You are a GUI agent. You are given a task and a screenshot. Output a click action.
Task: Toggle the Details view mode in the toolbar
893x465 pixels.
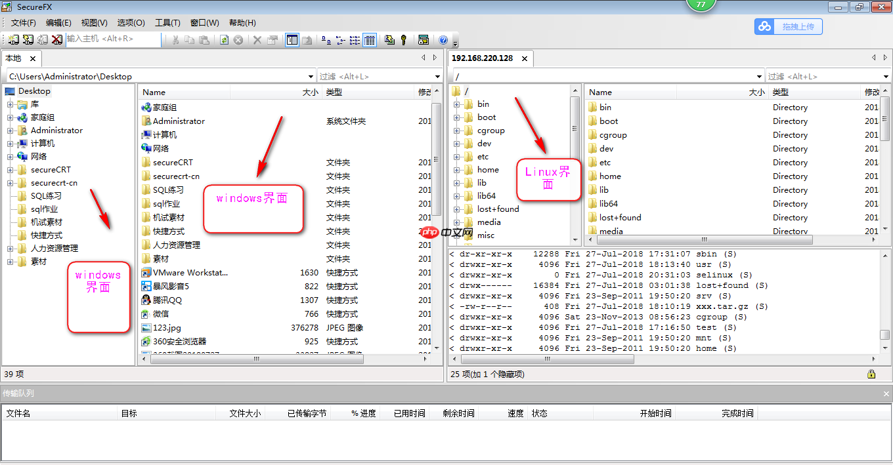click(370, 39)
